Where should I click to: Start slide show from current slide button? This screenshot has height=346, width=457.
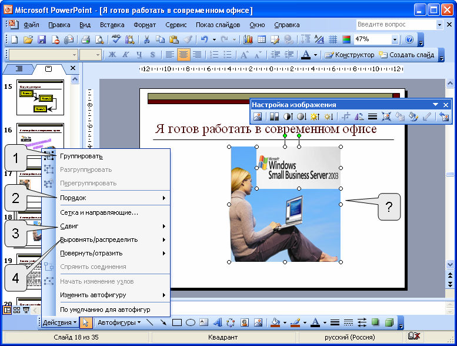[x=26, y=310]
